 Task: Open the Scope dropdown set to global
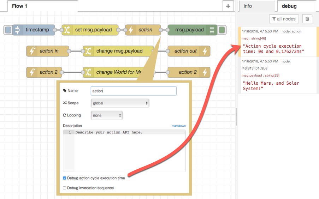click(x=120, y=103)
